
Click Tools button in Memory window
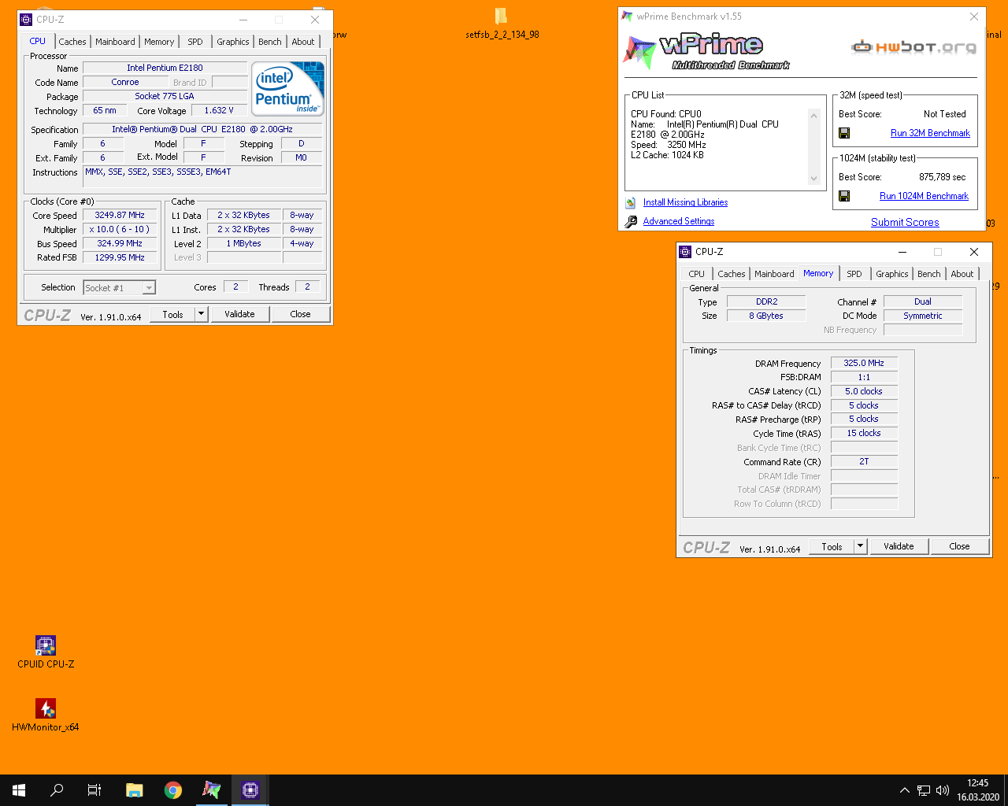coord(832,546)
